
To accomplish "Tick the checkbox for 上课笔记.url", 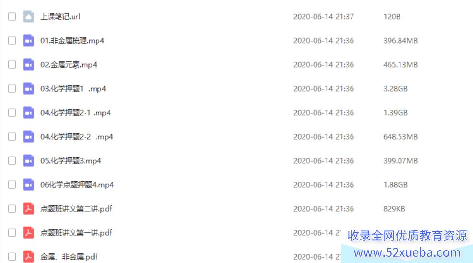I will pos(12,17).
